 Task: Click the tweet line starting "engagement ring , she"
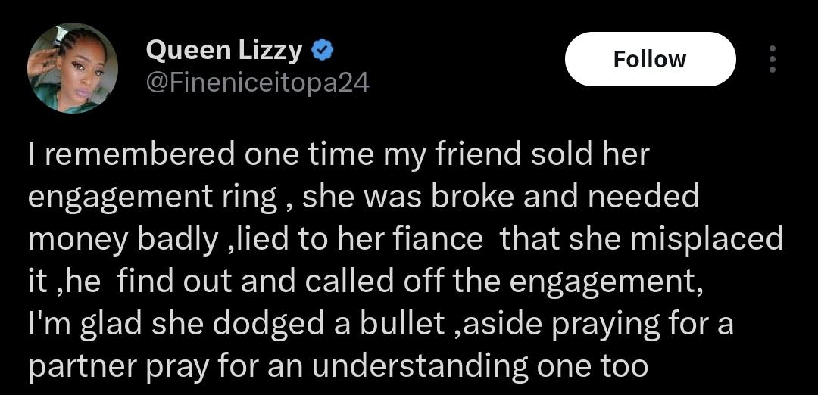coord(364,198)
